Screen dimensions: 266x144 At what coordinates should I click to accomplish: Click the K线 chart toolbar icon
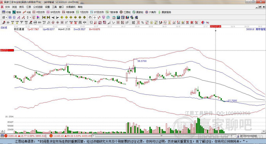(x=27, y=12)
